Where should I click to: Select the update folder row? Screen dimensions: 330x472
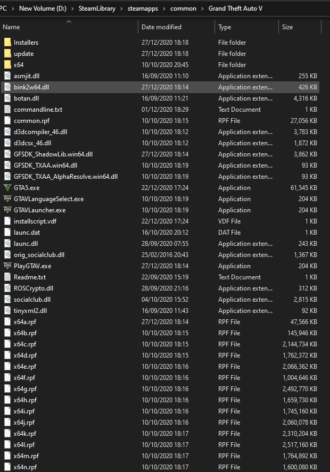(x=160, y=54)
